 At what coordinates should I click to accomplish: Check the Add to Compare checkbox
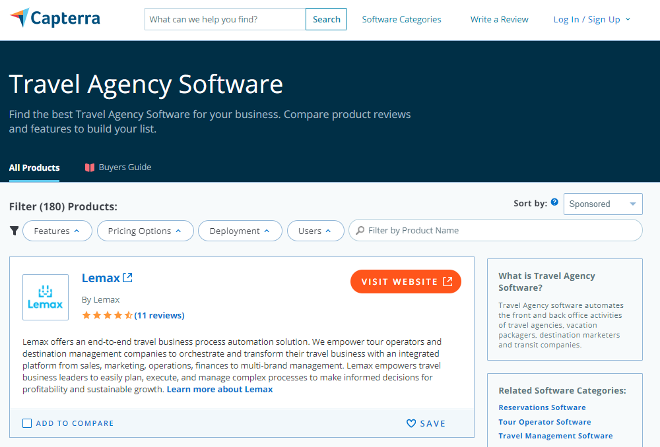coord(27,423)
